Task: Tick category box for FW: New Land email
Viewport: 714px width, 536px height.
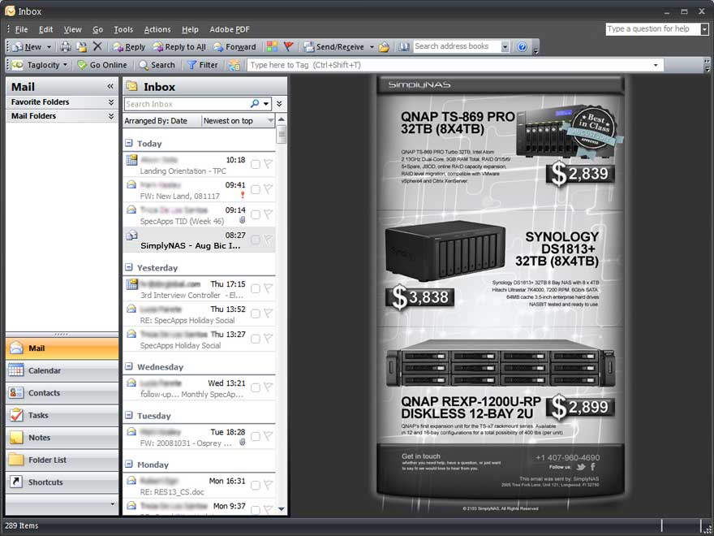Action: [256, 189]
